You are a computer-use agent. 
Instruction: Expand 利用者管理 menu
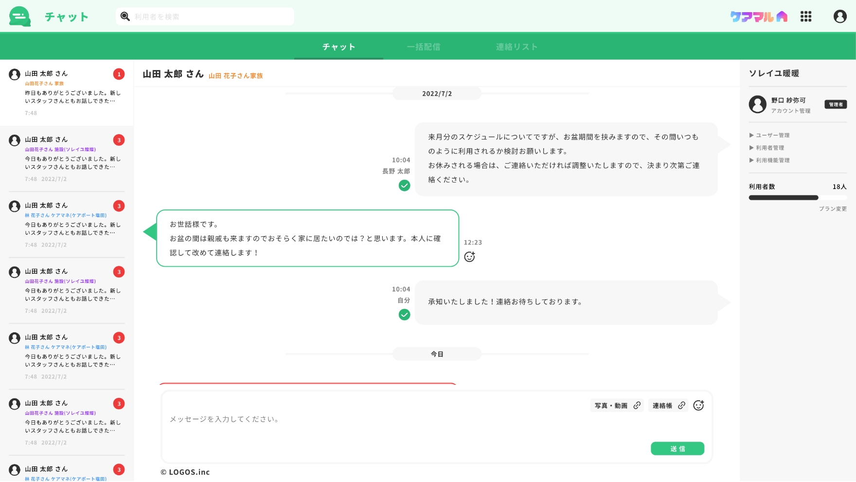point(767,148)
